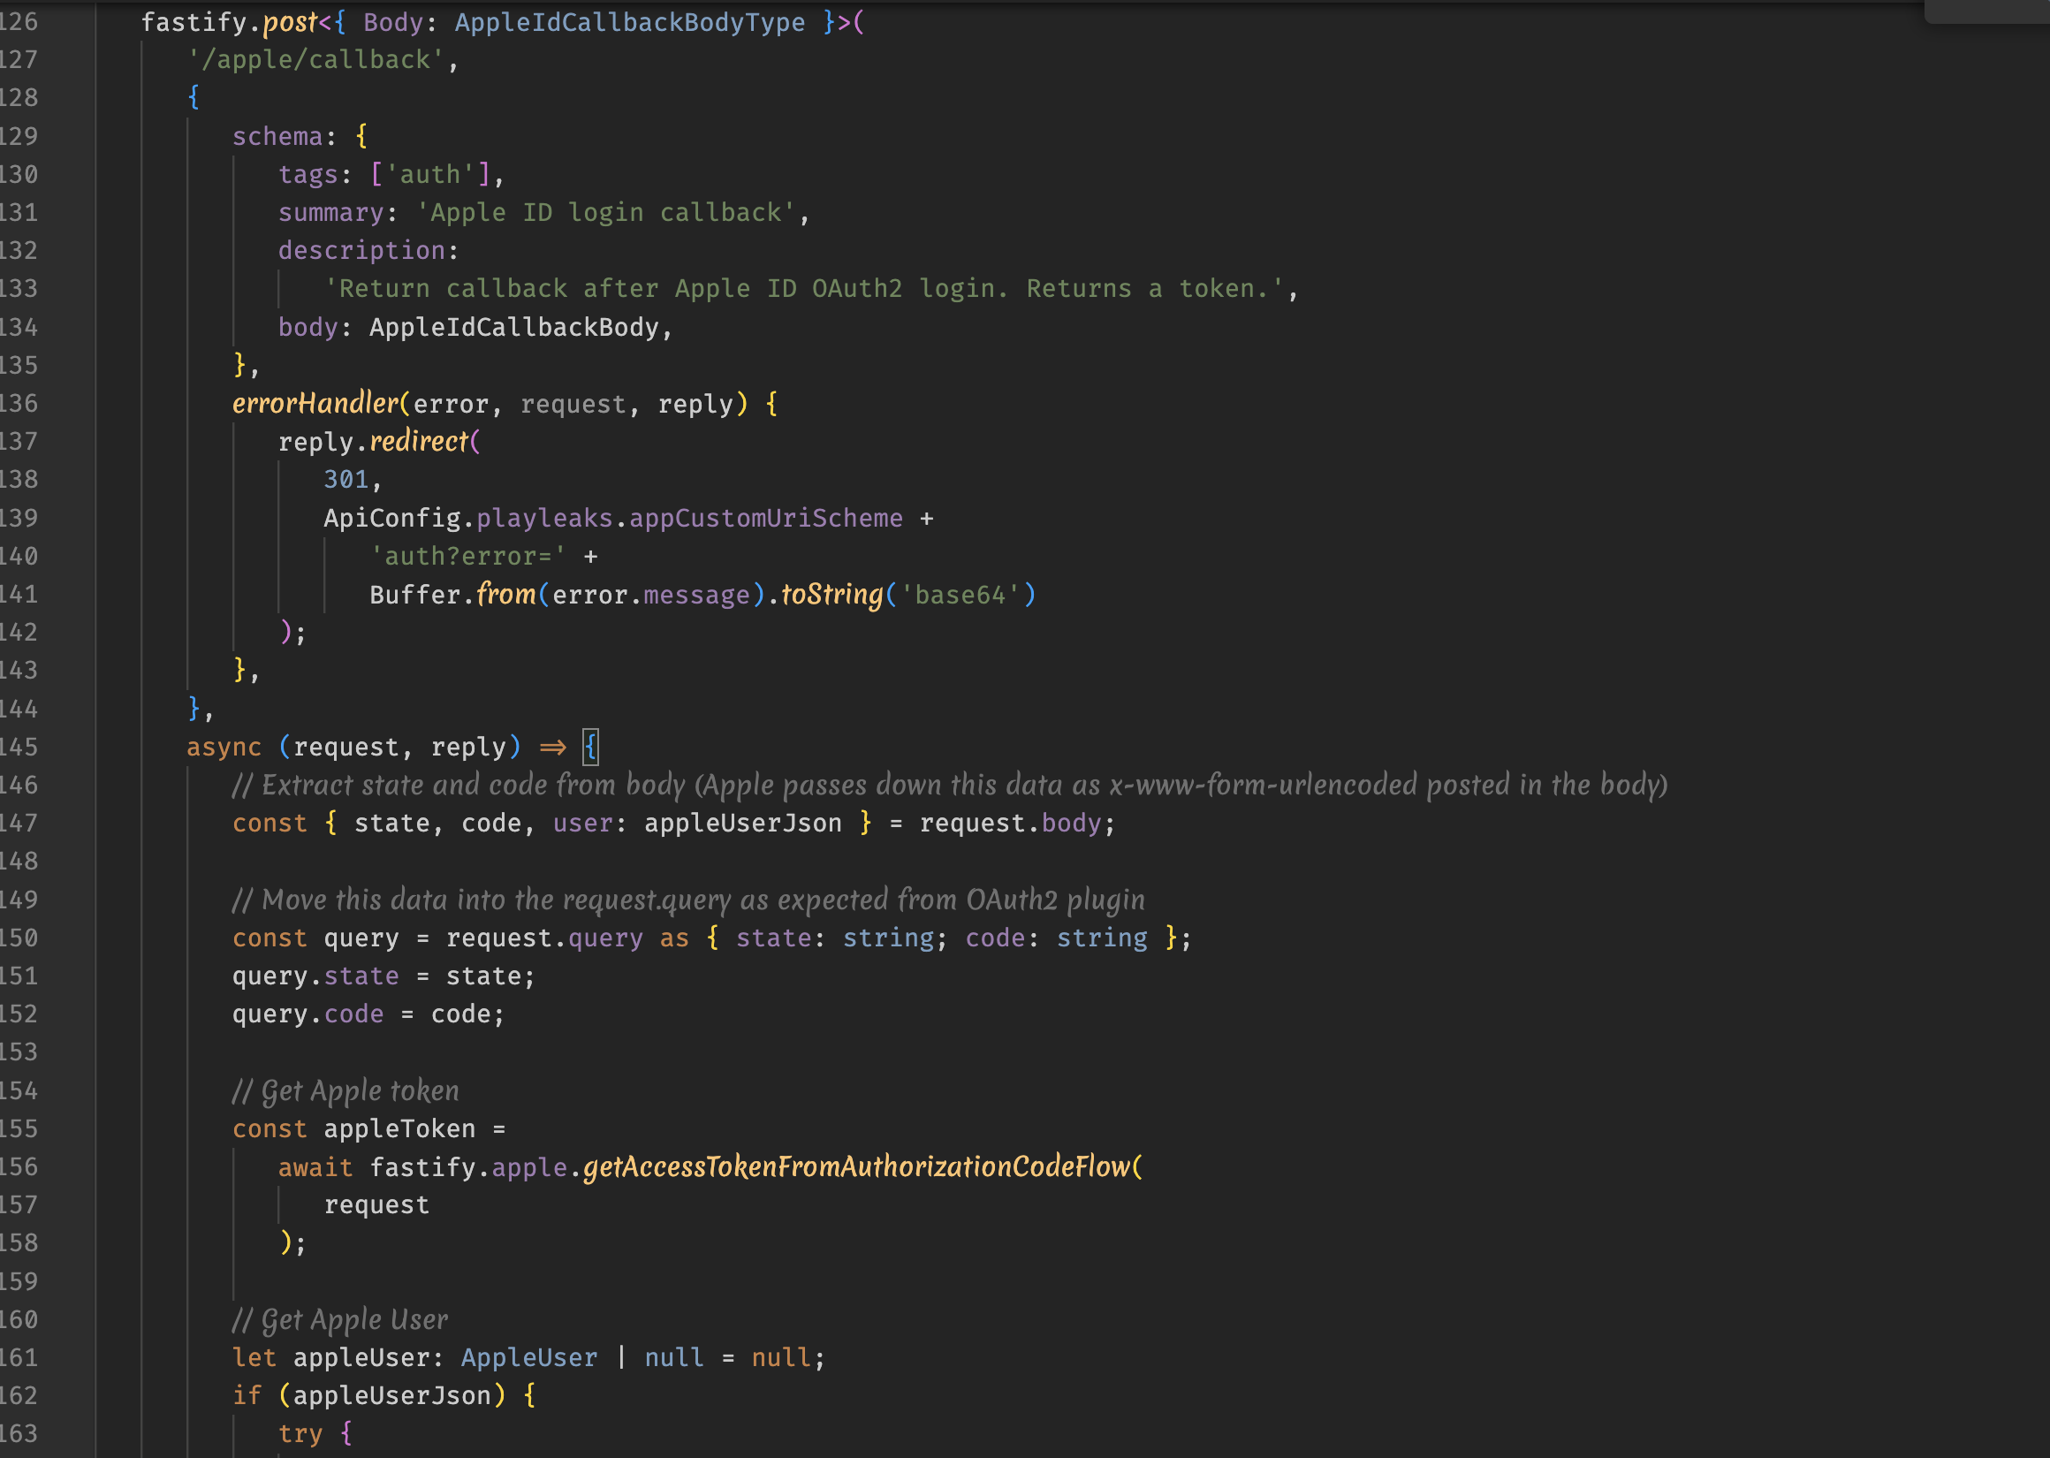
Task: Click the AppleIdCallbackBody schema body value
Action: [514, 328]
